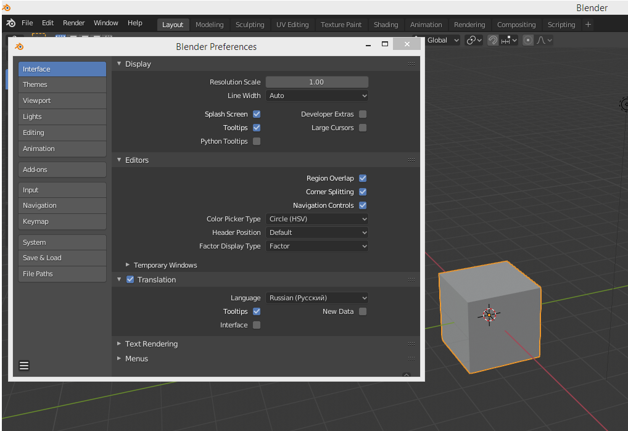Image resolution: width=628 pixels, height=431 pixels.
Task: Open the Keymap preferences section
Action: click(62, 221)
